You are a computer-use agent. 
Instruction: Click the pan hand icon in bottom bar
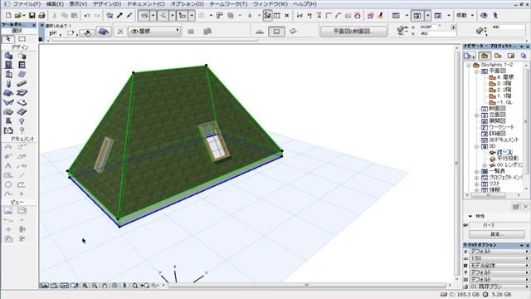(x=105, y=286)
